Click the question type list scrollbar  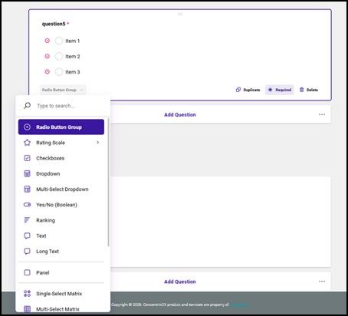tap(108, 183)
